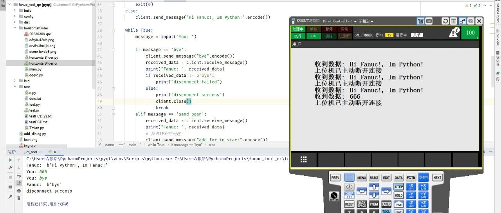Viewport: 501px width, 213px height.
Task: Expand the build folder
Action: [x=15, y=11]
